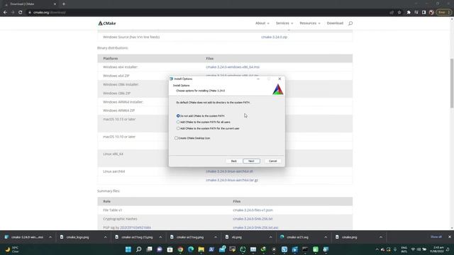Viewport: 454px width, 255px height.
Task: Open Google Chrome from the taskbar
Action: point(180,249)
